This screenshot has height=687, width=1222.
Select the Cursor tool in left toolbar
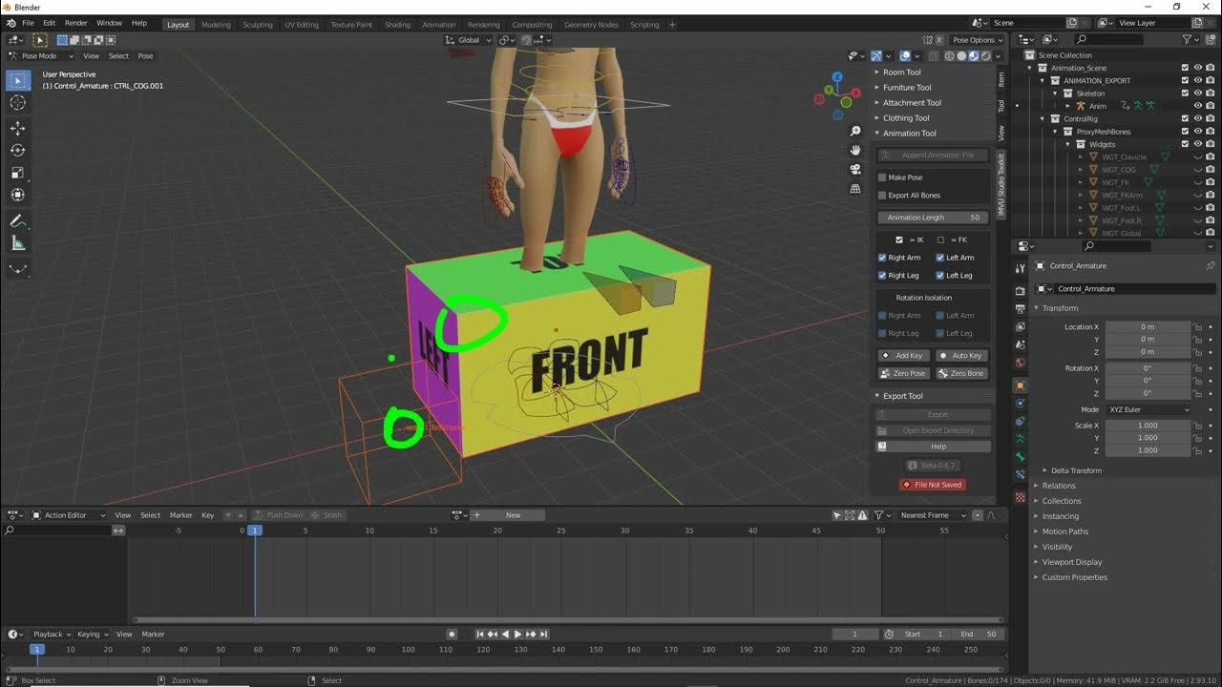tap(17, 102)
